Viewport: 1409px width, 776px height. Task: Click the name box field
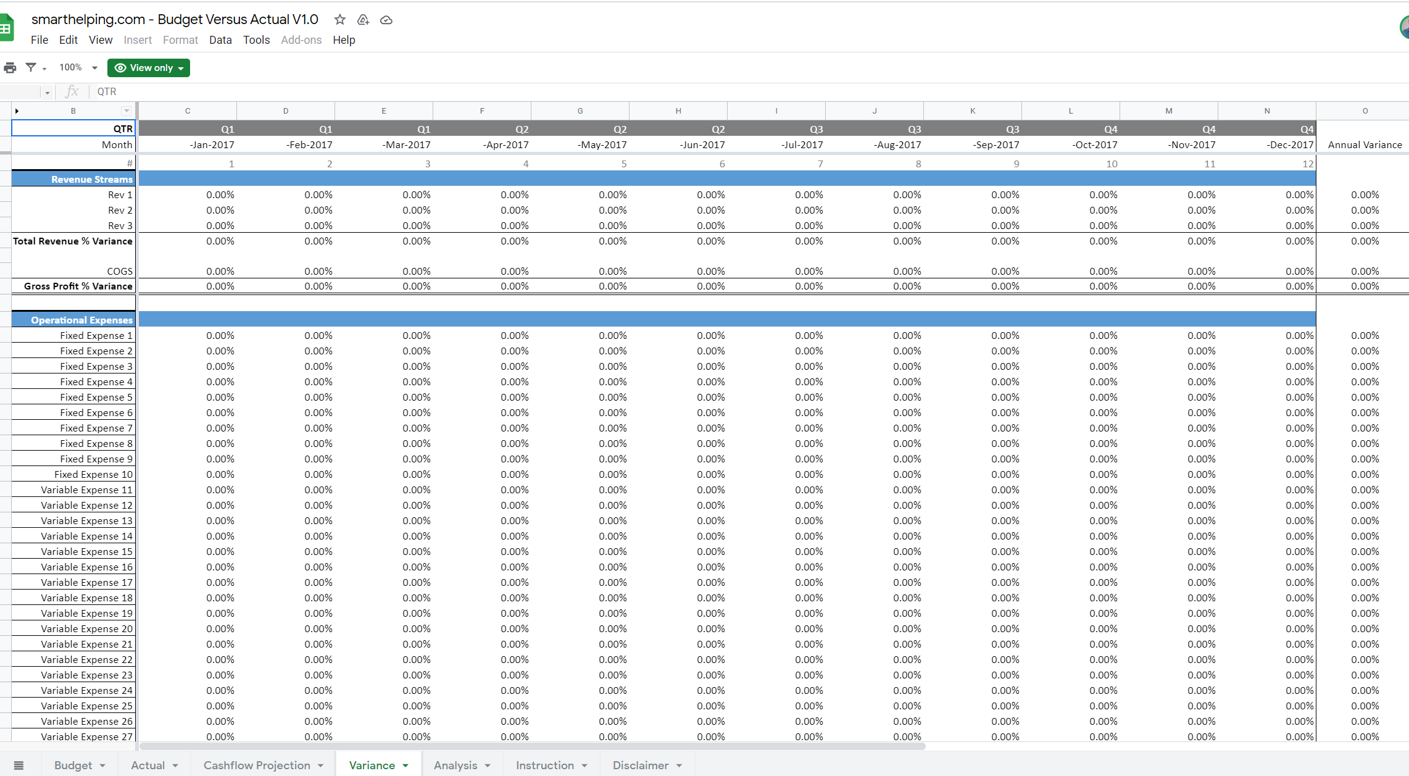(21, 92)
